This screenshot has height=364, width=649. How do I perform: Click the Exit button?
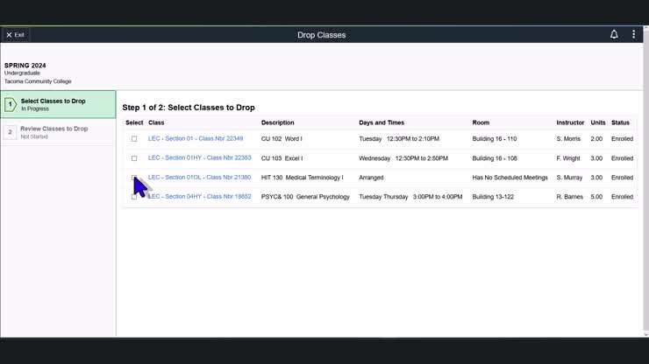click(15, 35)
